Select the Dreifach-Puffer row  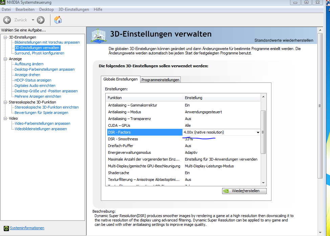point(183,146)
